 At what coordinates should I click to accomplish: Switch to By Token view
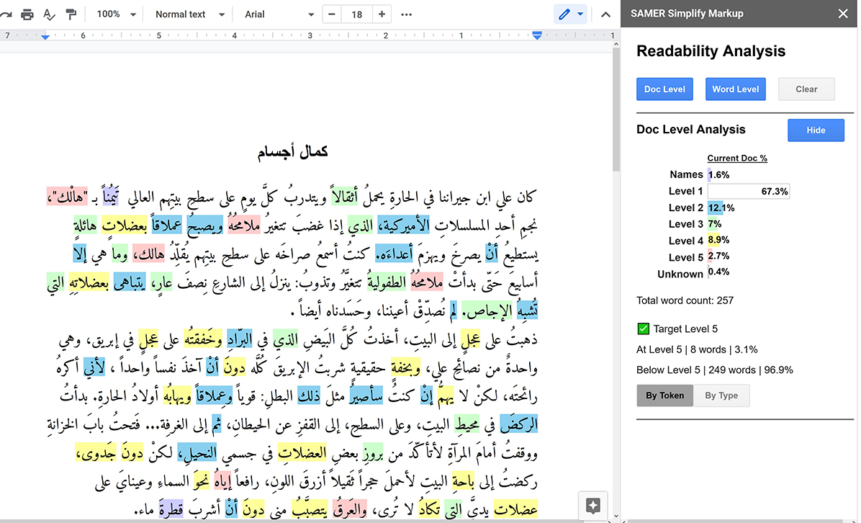pyautogui.click(x=664, y=395)
